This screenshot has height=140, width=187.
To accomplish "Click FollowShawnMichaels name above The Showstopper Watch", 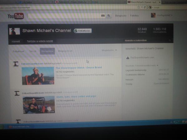I will pyautogui.click(x=32, y=64).
